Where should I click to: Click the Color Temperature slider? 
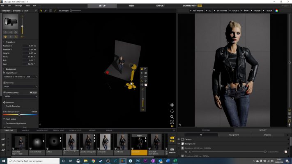coord(20,114)
